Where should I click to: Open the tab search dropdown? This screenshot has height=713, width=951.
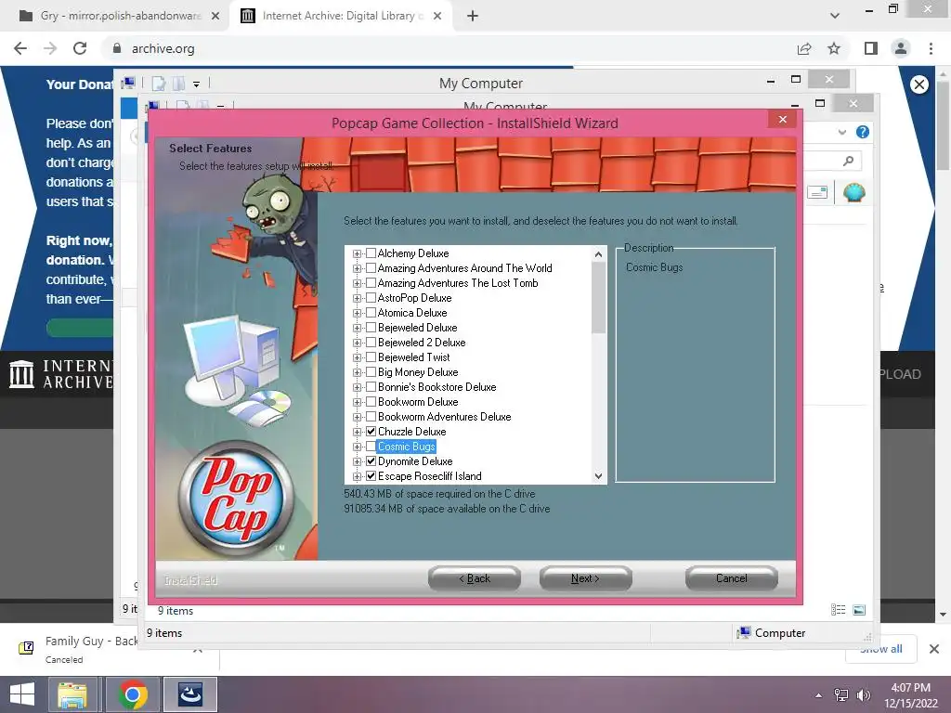[x=835, y=16]
